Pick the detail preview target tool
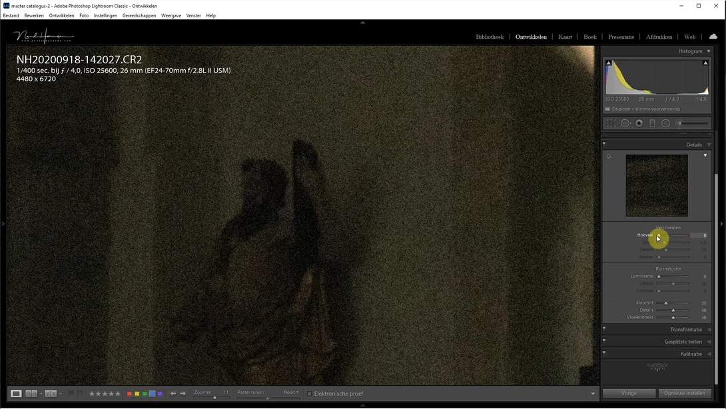Viewport: 726px width, 409px height. pos(608,157)
